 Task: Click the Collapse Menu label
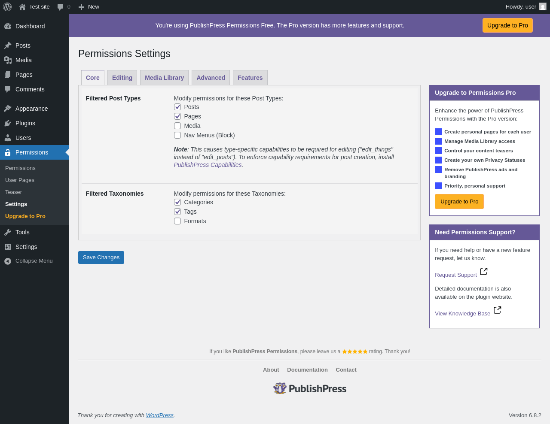(x=34, y=261)
